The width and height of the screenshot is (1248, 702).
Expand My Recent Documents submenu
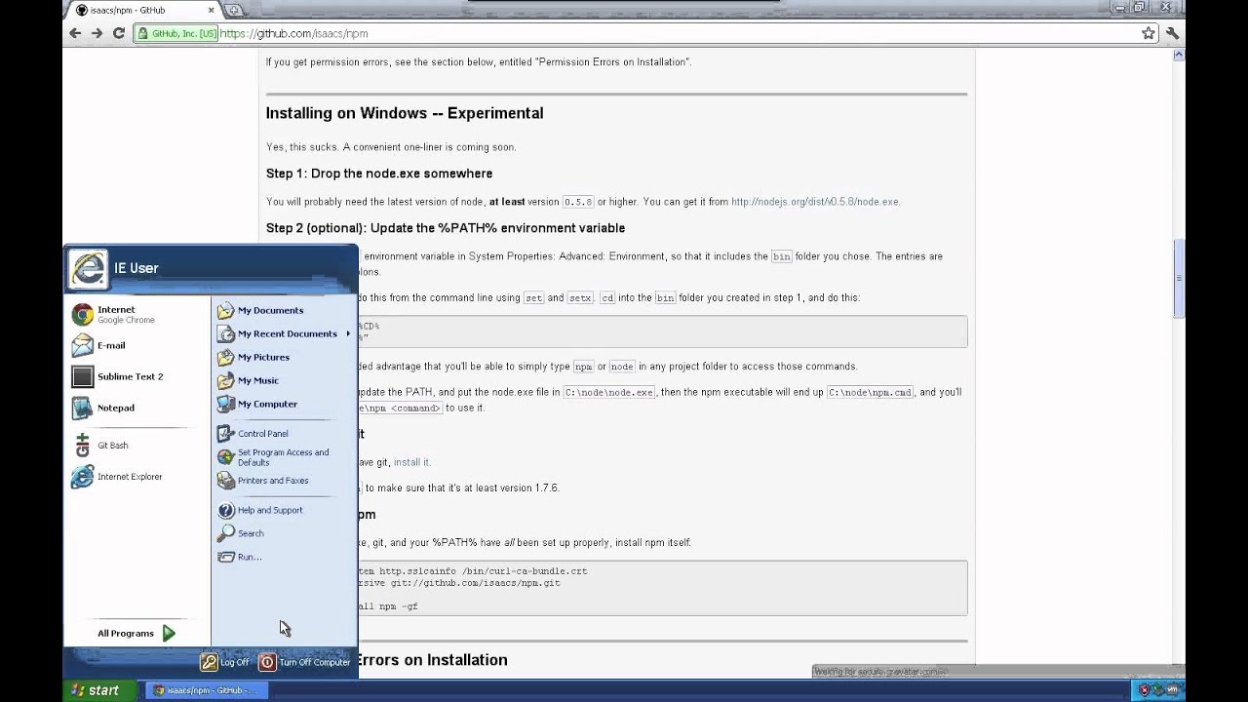[284, 333]
